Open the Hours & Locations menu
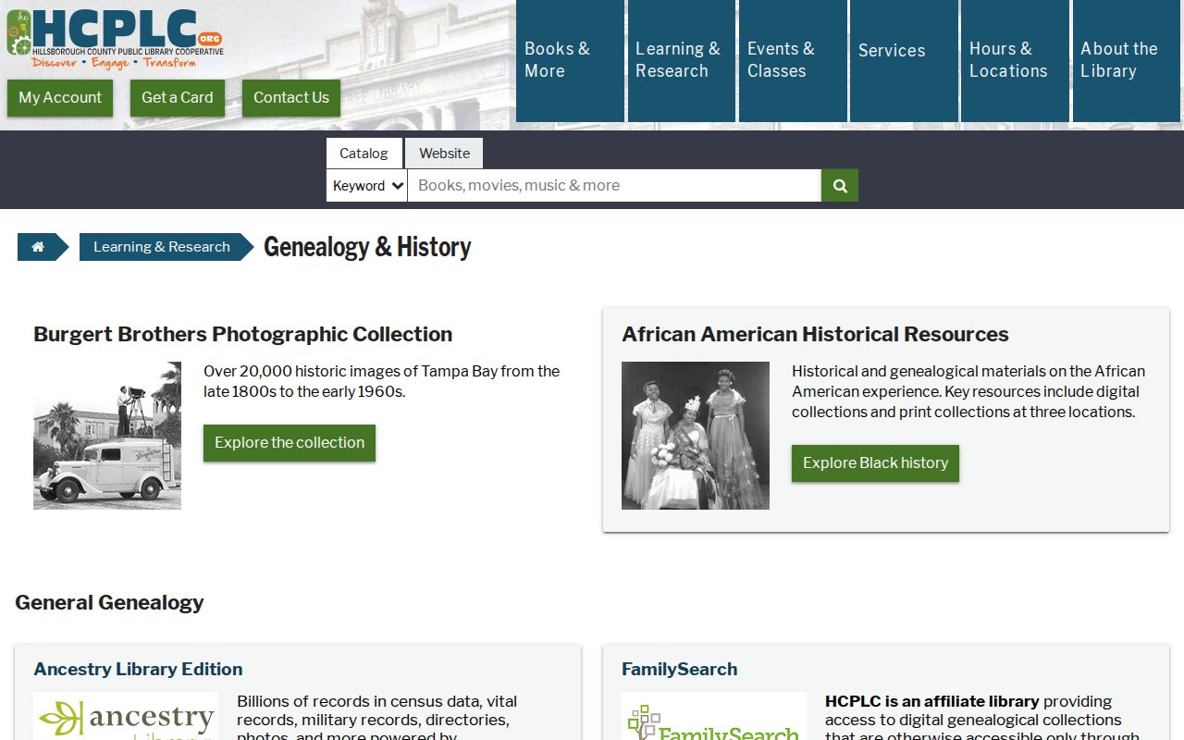Viewport: 1184px width, 740px height. [1015, 61]
